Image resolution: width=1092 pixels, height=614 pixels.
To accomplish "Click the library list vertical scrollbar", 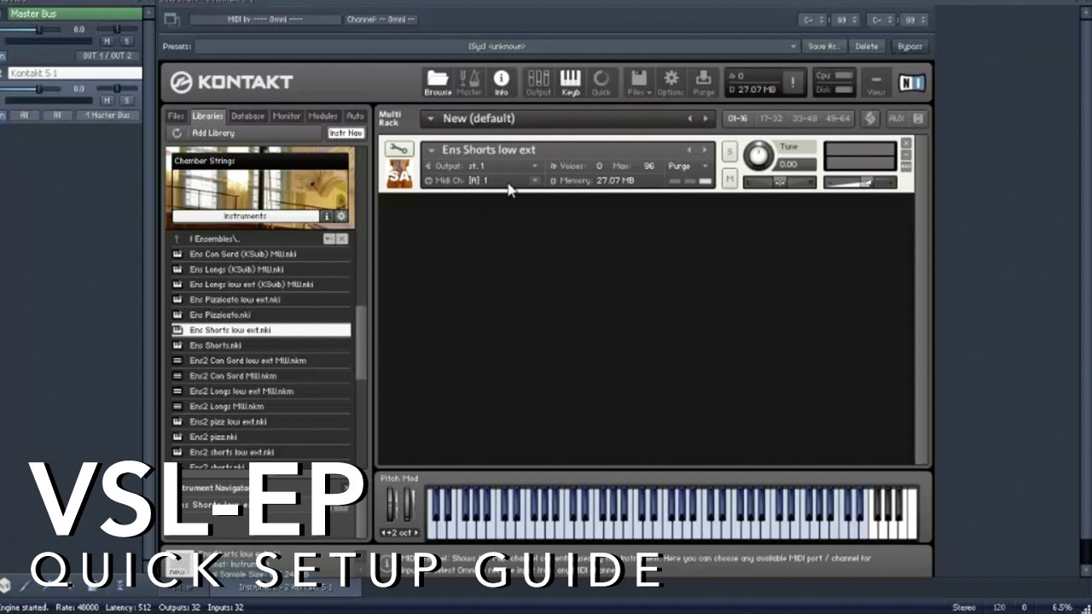I will coord(361,343).
